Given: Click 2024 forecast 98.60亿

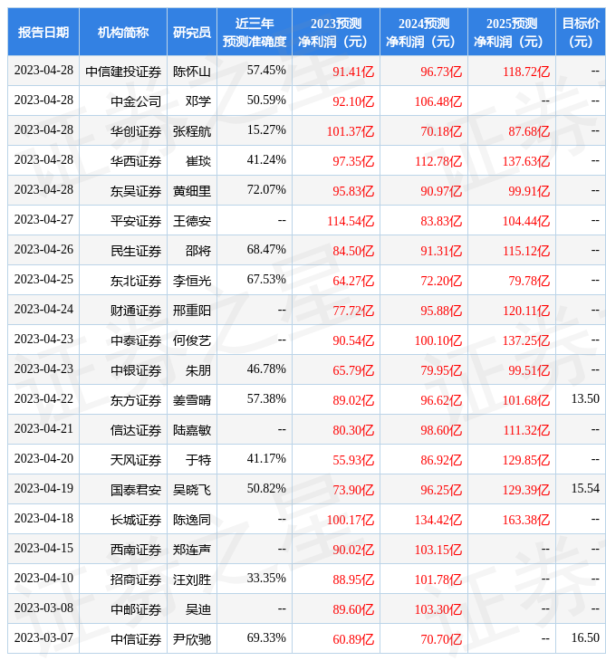Looking at the screenshot, I should [441, 431].
